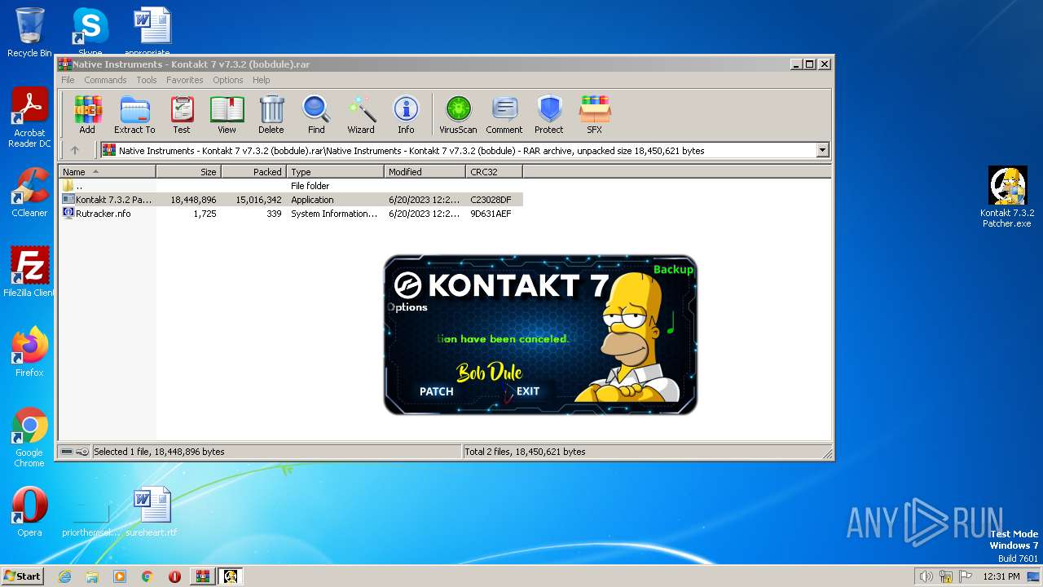Expand the archive path dropdown

point(822,150)
